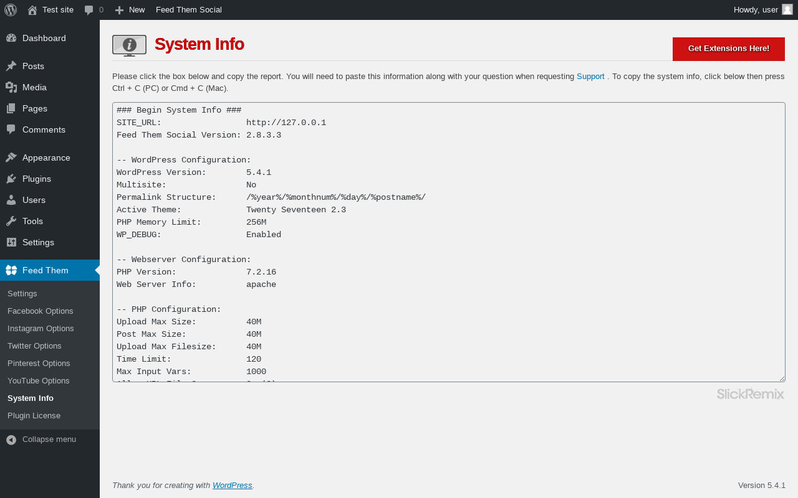Click the "Web Server Info:" line
798x498 pixels.
tap(196, 284)
